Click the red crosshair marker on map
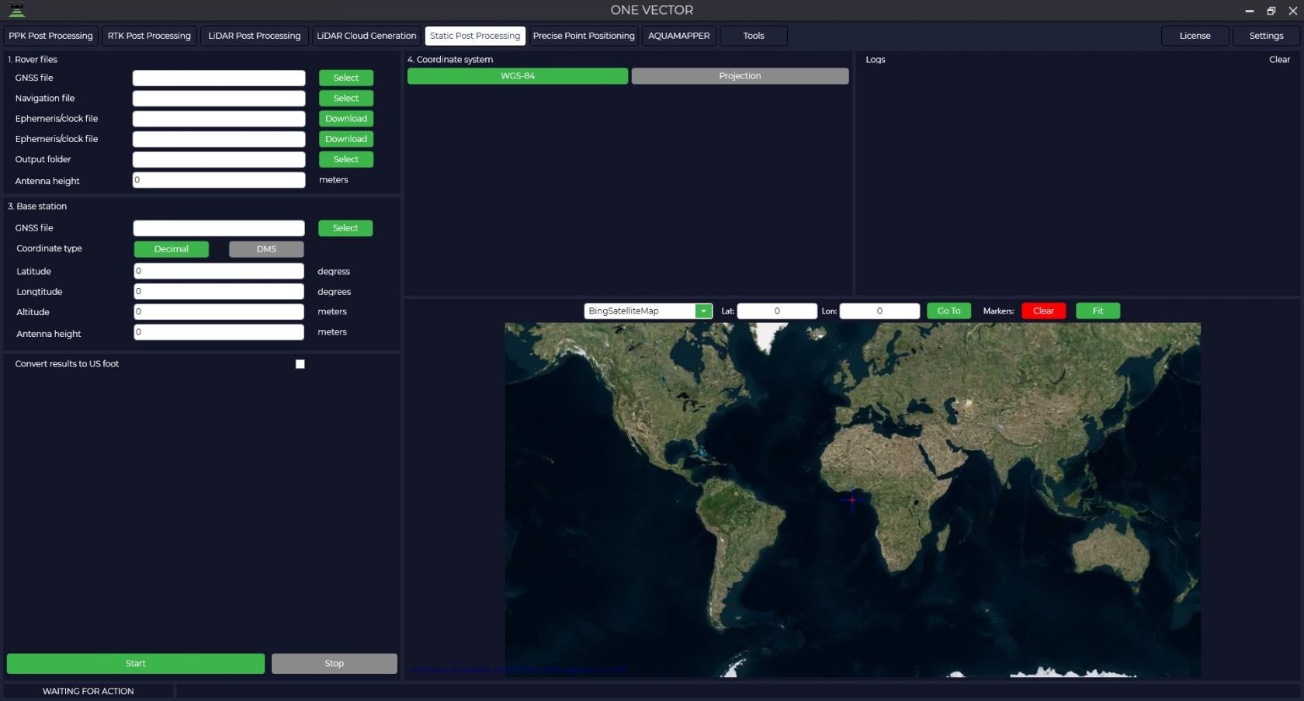 tap(852, 500)
